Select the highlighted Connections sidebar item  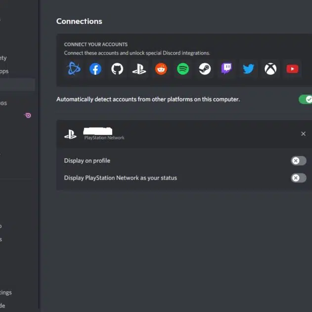pos(17,85)
